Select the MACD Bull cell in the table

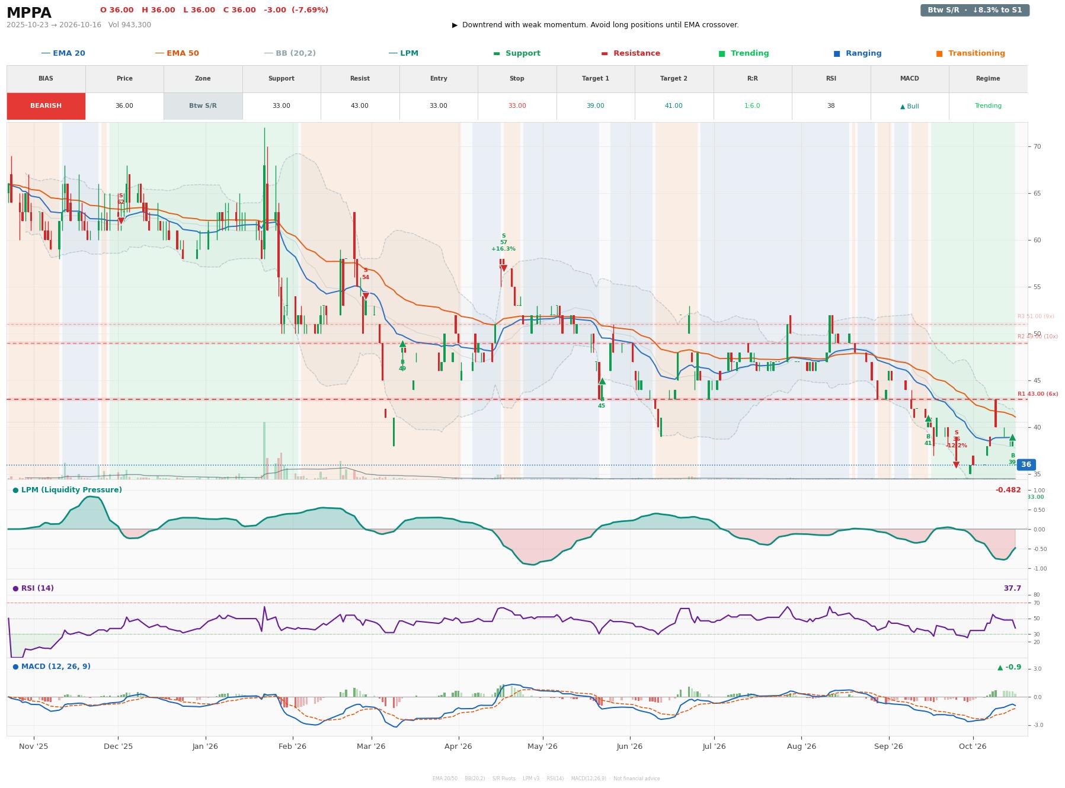click(x=910, y=106)
